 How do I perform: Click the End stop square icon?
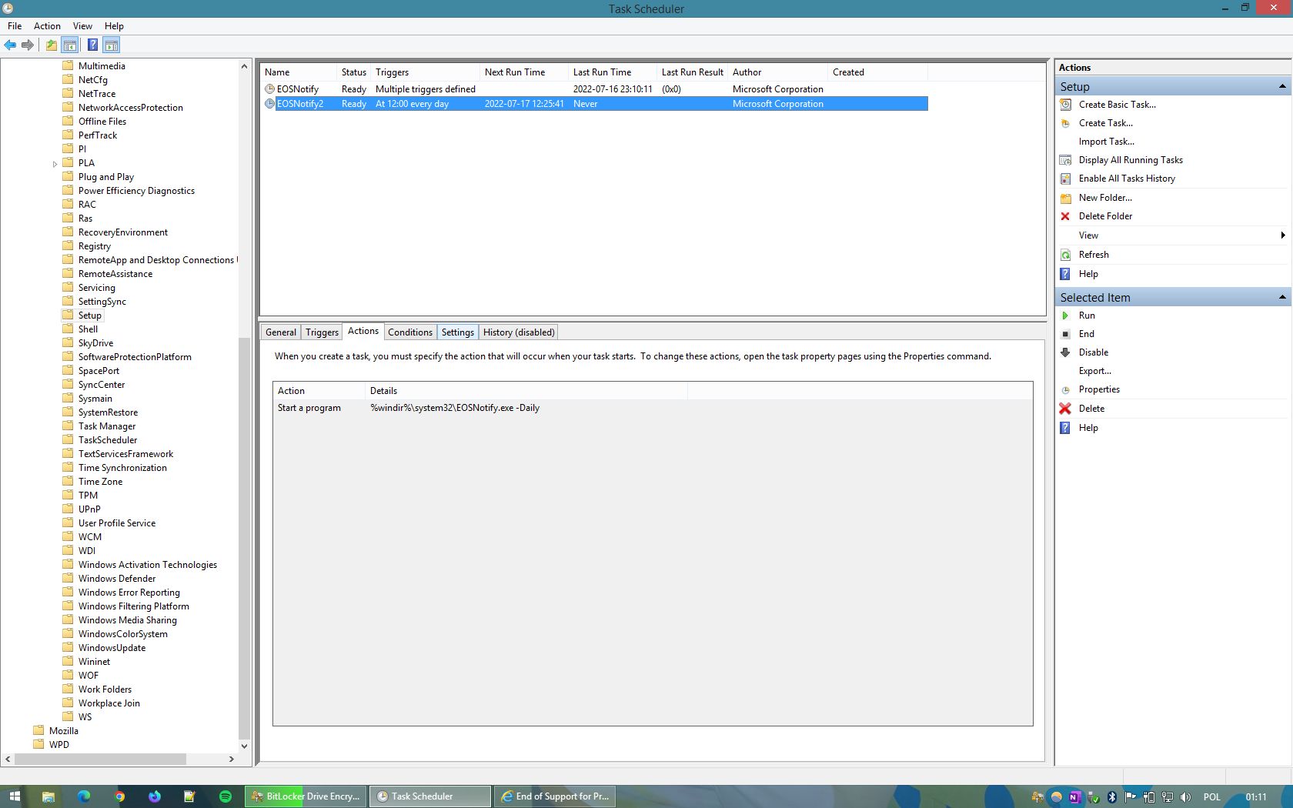[x=1066, y=334]
